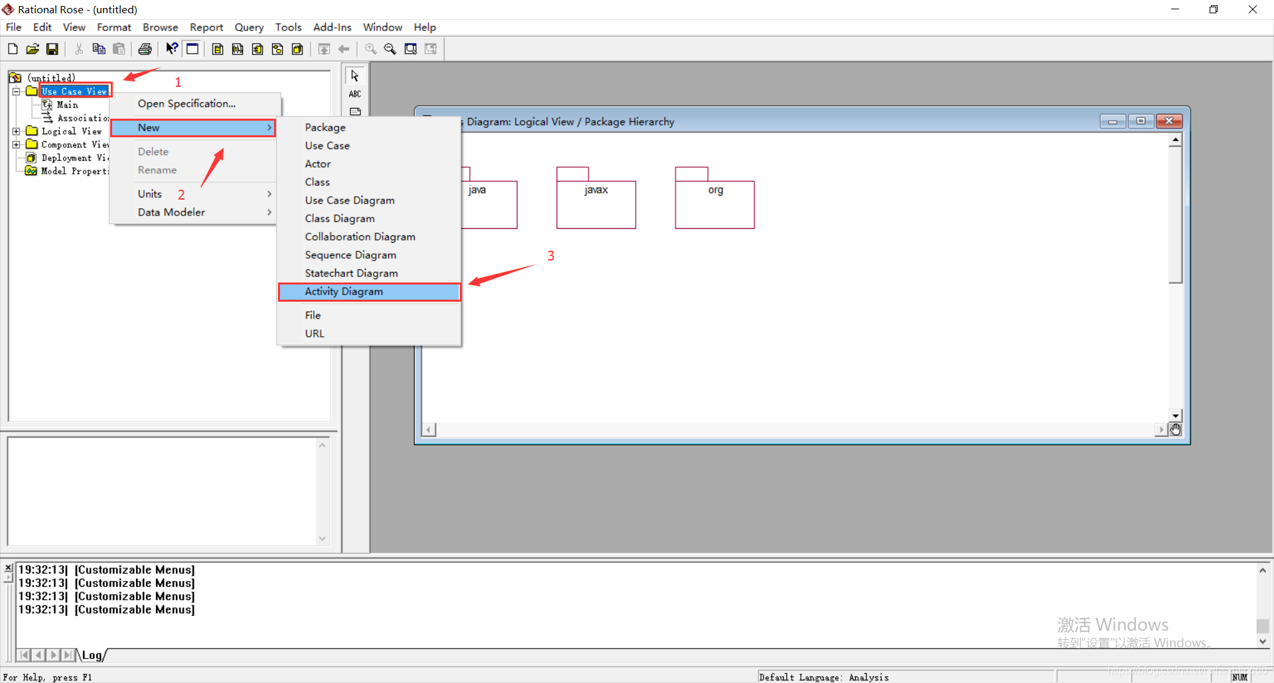This screenshot has width=1274, height=683.
Task: Choose Open Specification... from context menu
Action: [x=192, y=103]
